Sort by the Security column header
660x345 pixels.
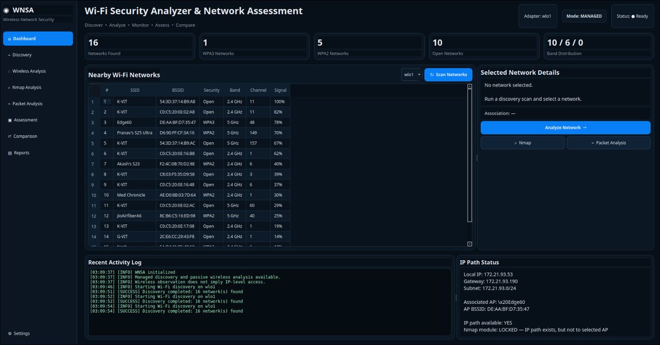point(212,91)
